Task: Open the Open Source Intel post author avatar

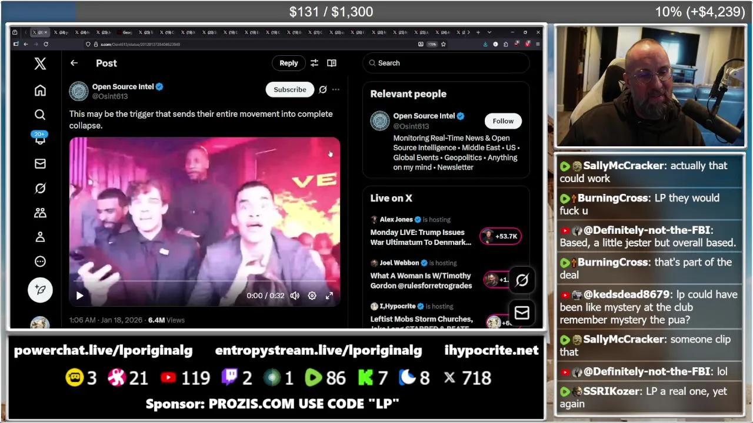Action: [79, 91]
